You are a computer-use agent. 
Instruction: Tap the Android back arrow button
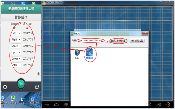click(x=47, y=105)
